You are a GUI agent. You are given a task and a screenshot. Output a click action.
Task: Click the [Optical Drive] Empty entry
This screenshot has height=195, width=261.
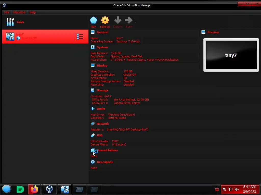coord(127,103)
